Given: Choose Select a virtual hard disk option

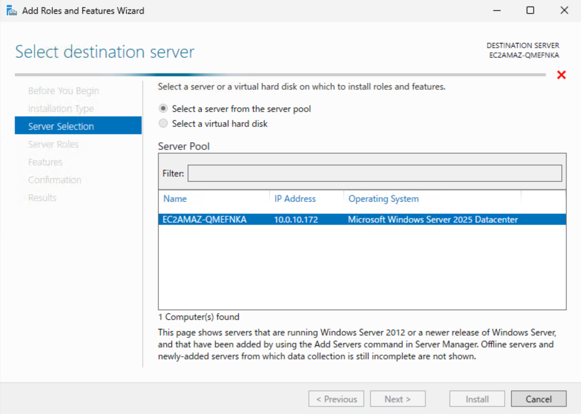Looking at the screenshot, I should pos(163,124).
